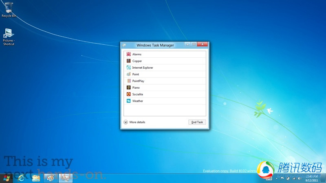Show hidden tray icons arrow

coord(277,179)
